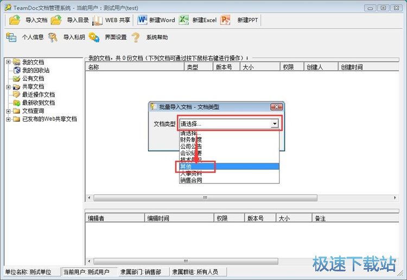Image resolution: width=407 pixels, height=280 pixels.
Task: Click the document list horizontal scrollbar thumb
Action: (205, 198)
